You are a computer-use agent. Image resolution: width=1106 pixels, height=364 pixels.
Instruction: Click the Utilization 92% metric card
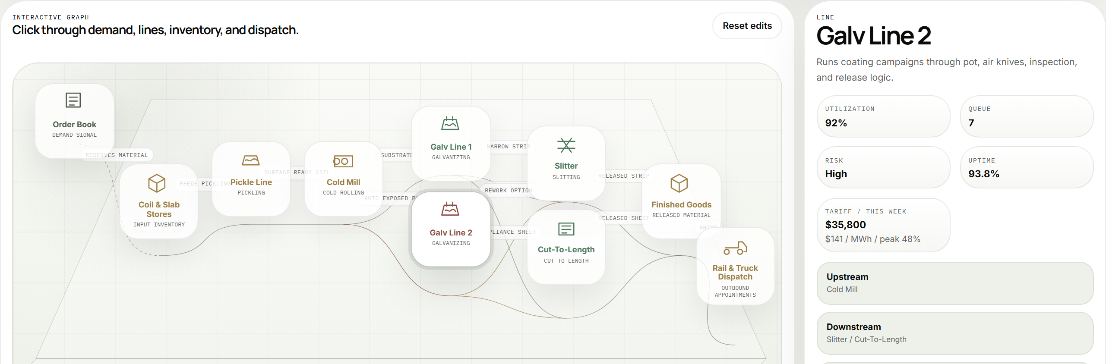883,116
